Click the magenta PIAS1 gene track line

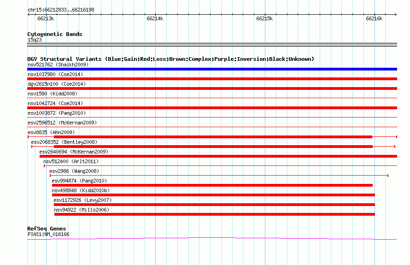[212, 238]
